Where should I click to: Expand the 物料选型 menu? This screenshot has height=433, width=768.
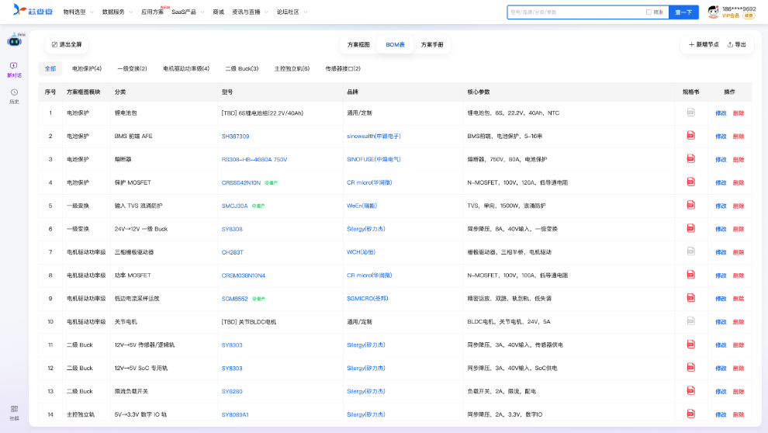[78, 12]
